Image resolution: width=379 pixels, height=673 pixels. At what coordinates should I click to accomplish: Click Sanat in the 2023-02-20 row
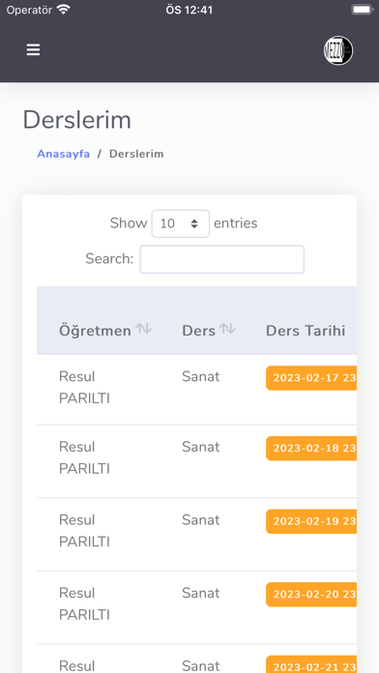(x=200, y=593)
